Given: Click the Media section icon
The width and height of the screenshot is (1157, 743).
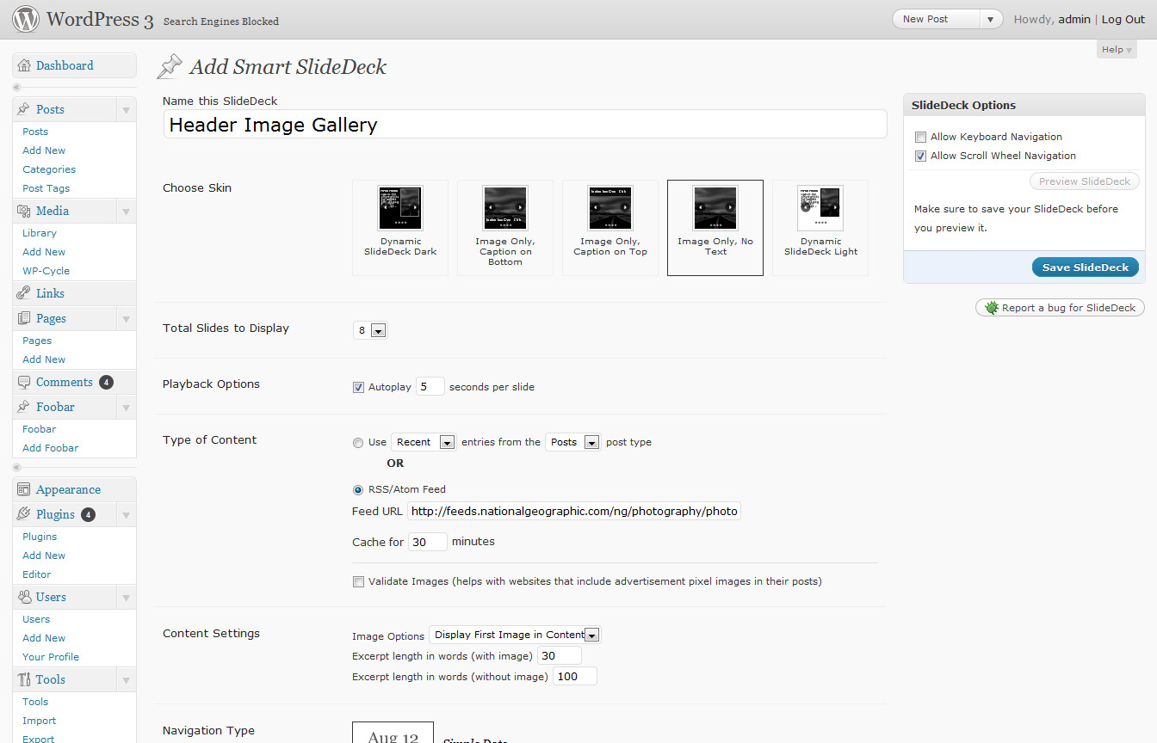Looking at the screenshot, I should [x=24, y=211].
